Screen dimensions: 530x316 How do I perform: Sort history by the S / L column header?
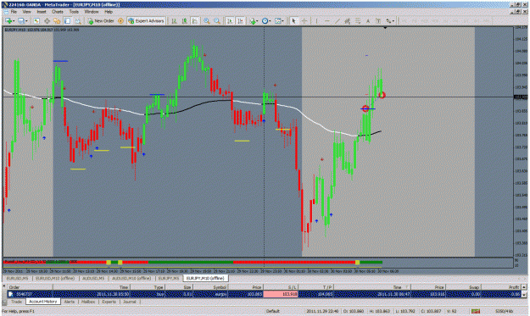click(280, 287)
